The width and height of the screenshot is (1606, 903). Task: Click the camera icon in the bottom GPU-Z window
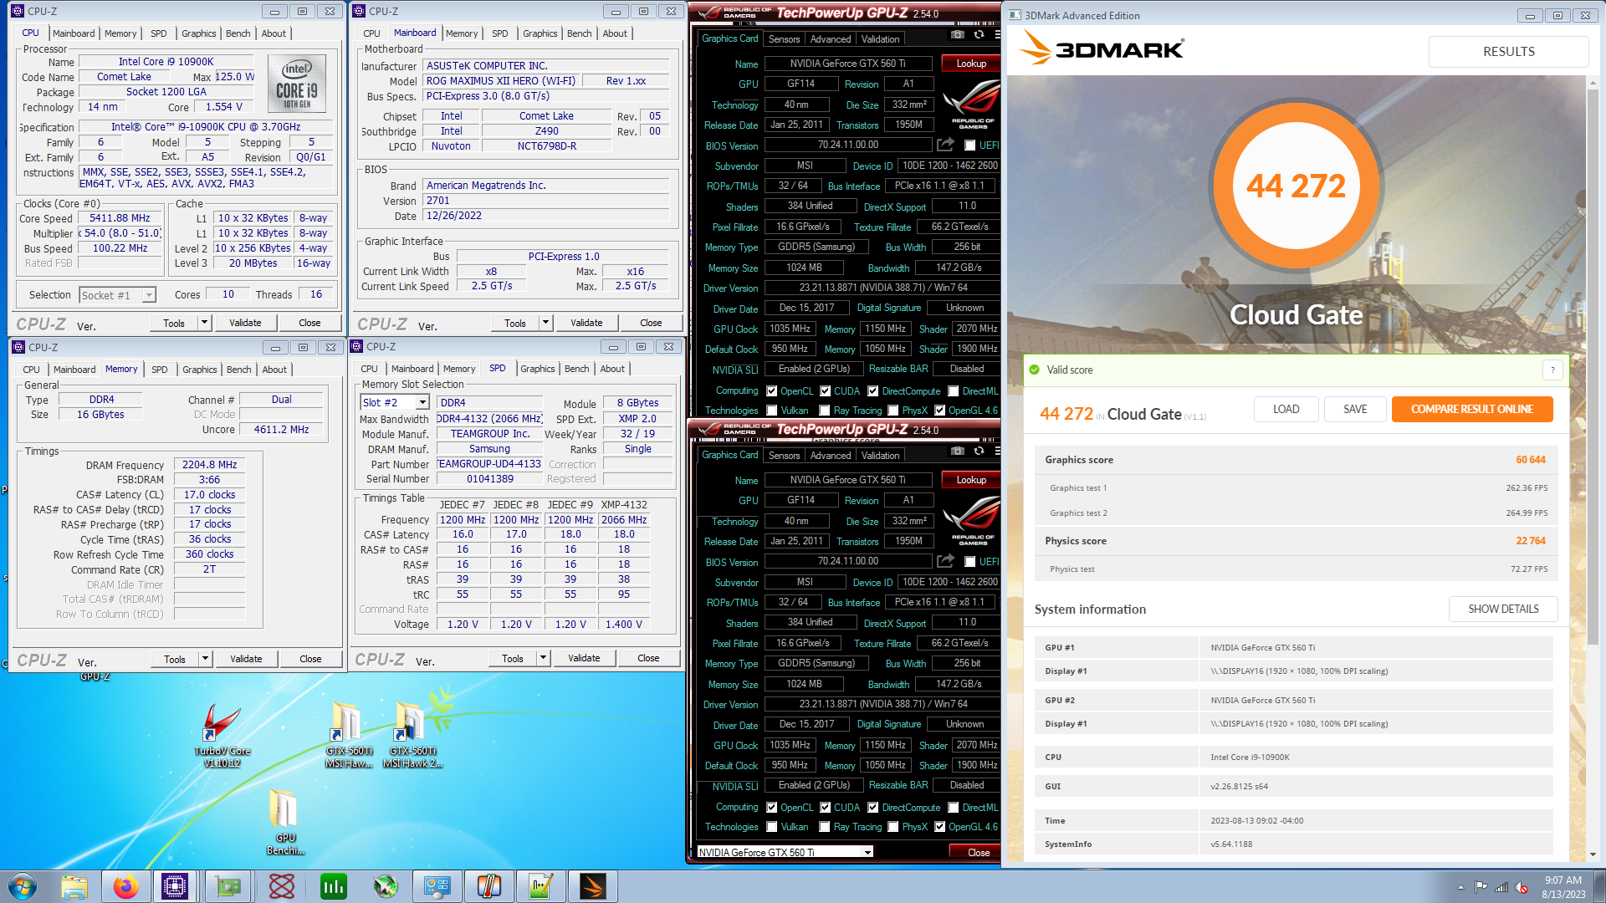pos(958,451)
